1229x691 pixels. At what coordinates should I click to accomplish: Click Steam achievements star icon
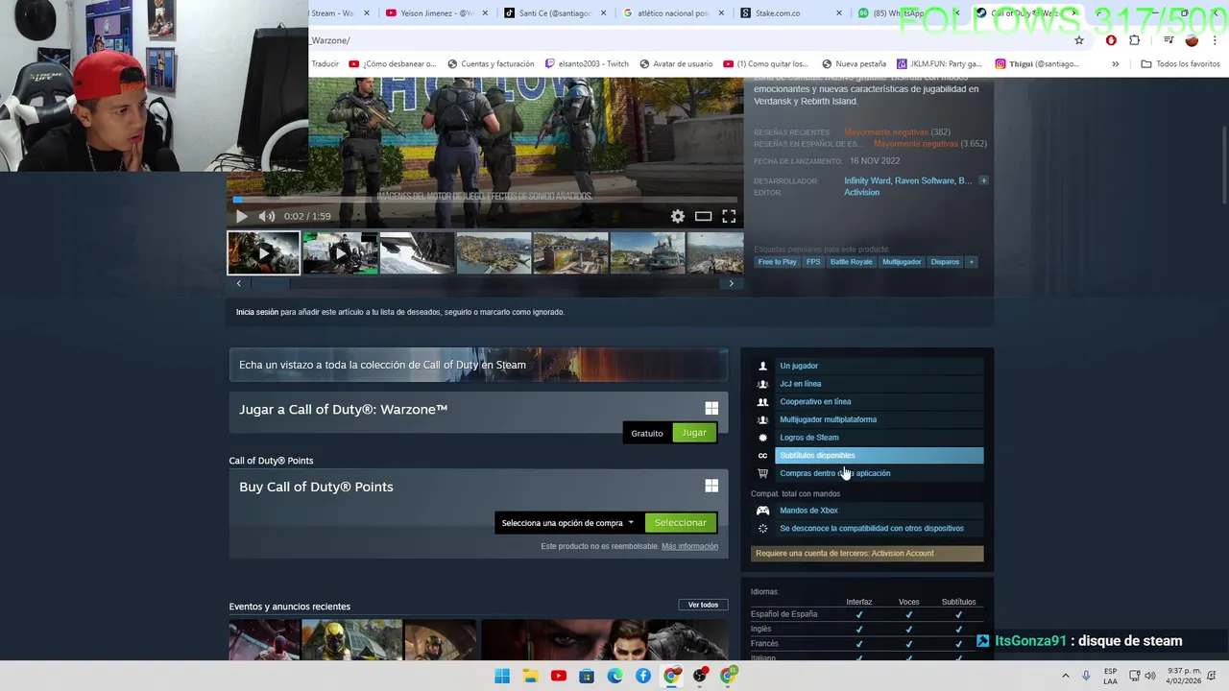point(763,438)
